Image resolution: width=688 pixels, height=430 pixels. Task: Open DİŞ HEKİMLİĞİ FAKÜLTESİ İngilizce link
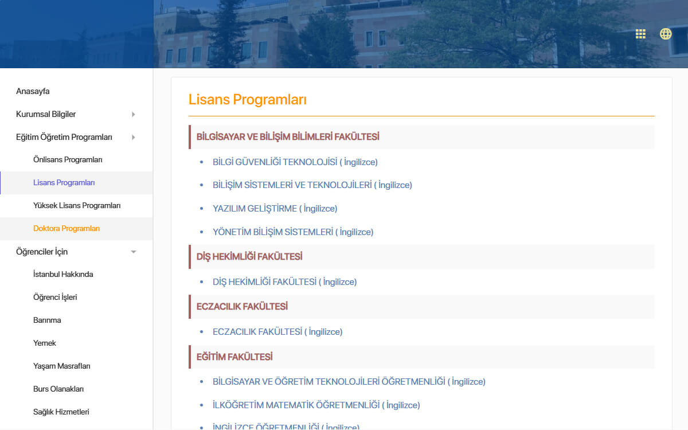click(x=285, y=282)
